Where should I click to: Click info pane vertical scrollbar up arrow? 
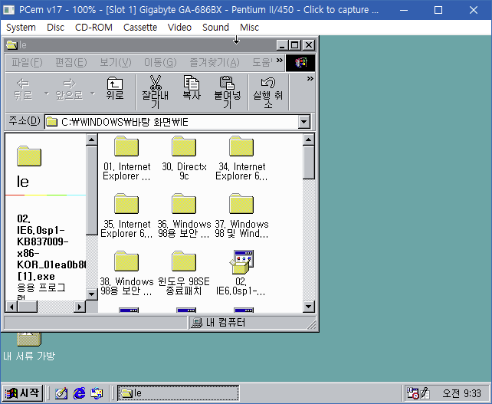92,140
